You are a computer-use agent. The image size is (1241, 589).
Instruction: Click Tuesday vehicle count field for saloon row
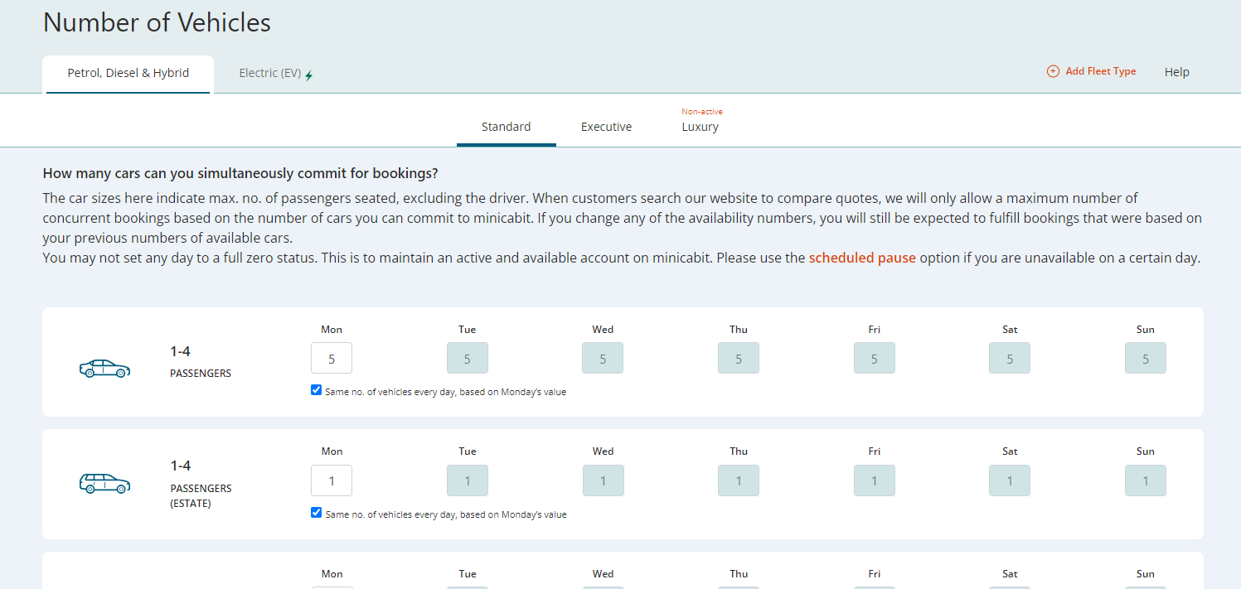468,358
